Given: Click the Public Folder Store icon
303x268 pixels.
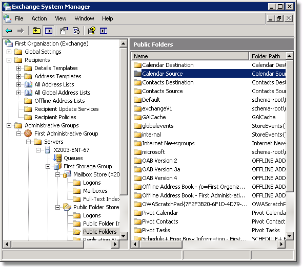Looking at the screenshot, I should pos(67,207).
